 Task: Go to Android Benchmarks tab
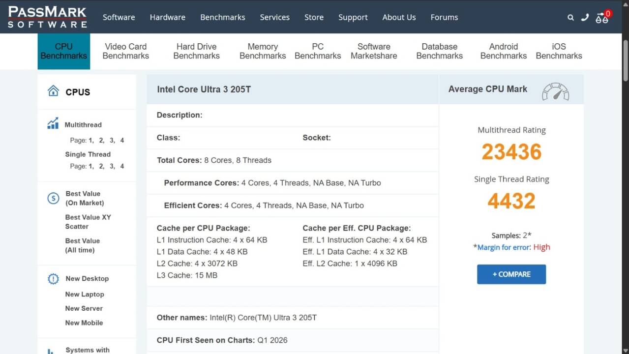(x=503, y=51)
